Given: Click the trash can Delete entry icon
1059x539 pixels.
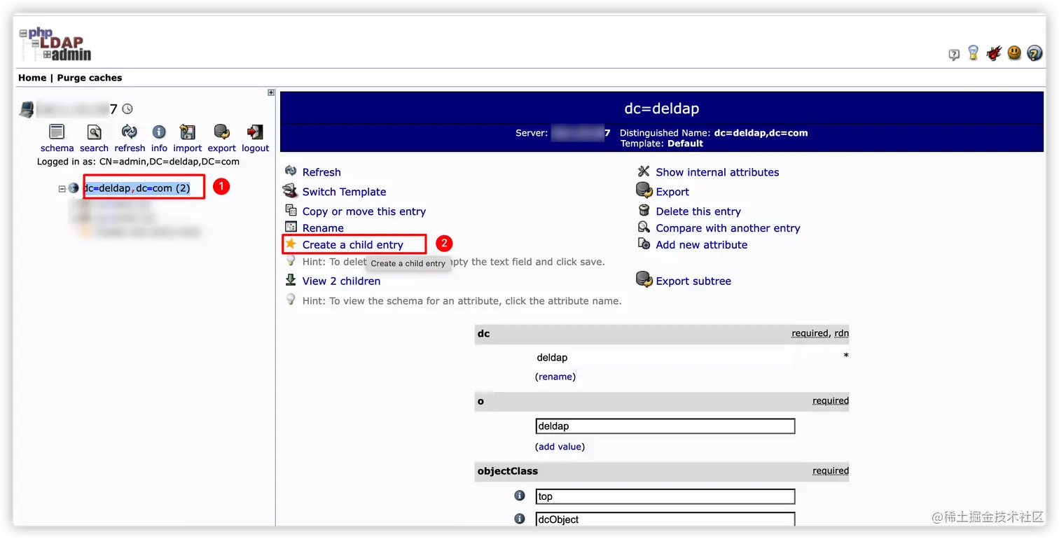Looking at the screenshot, I should pos(644,210).
